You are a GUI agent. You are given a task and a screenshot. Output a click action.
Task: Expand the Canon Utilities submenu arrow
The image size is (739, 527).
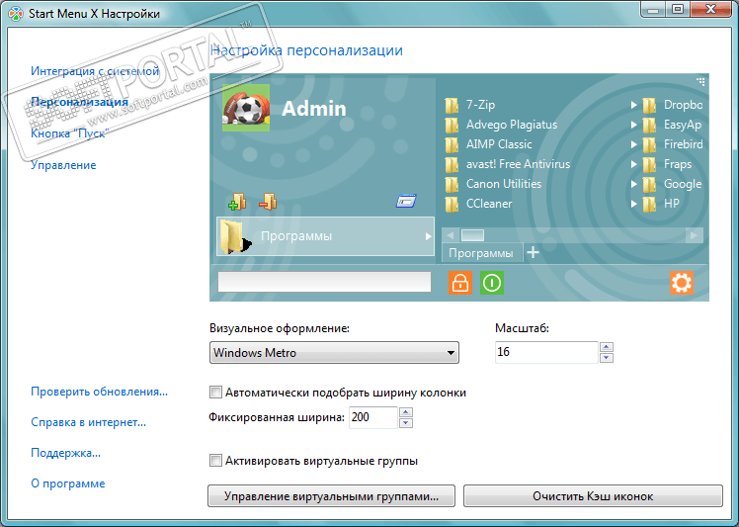pos(634,185)
